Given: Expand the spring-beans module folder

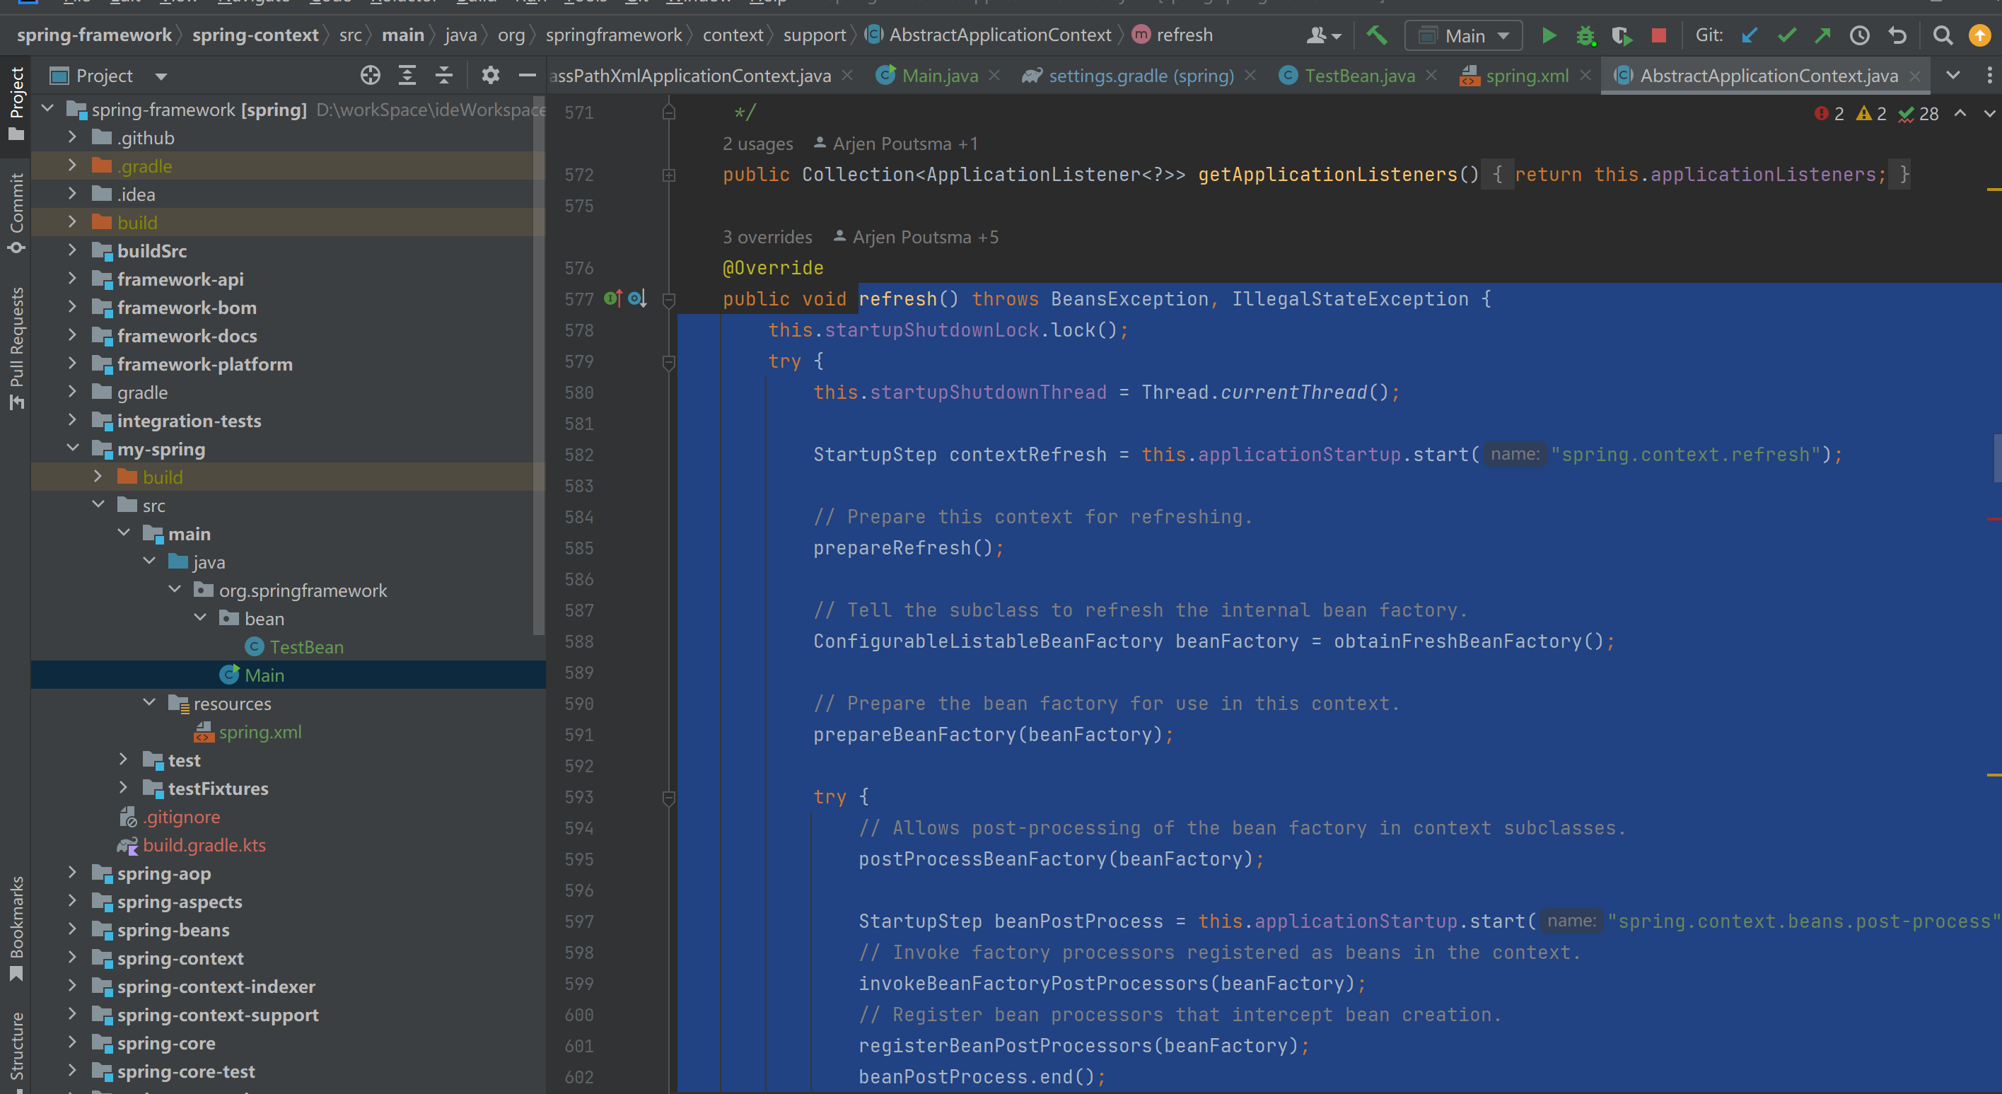Looking at the screenshot, I should click(x=71, y=929).
